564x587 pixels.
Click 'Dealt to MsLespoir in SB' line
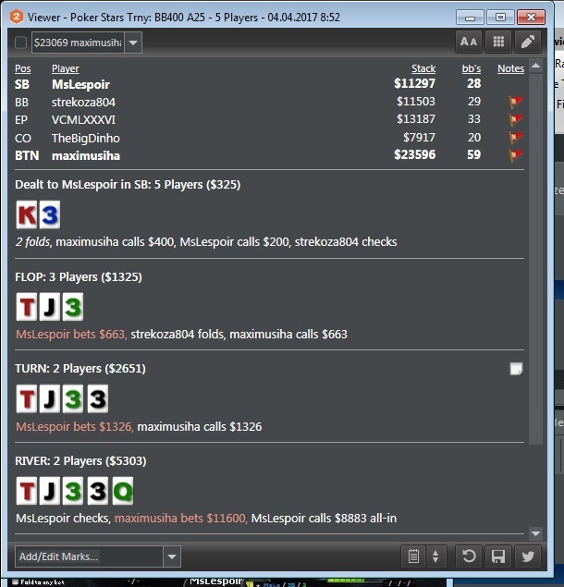click(x=128, y=185)
